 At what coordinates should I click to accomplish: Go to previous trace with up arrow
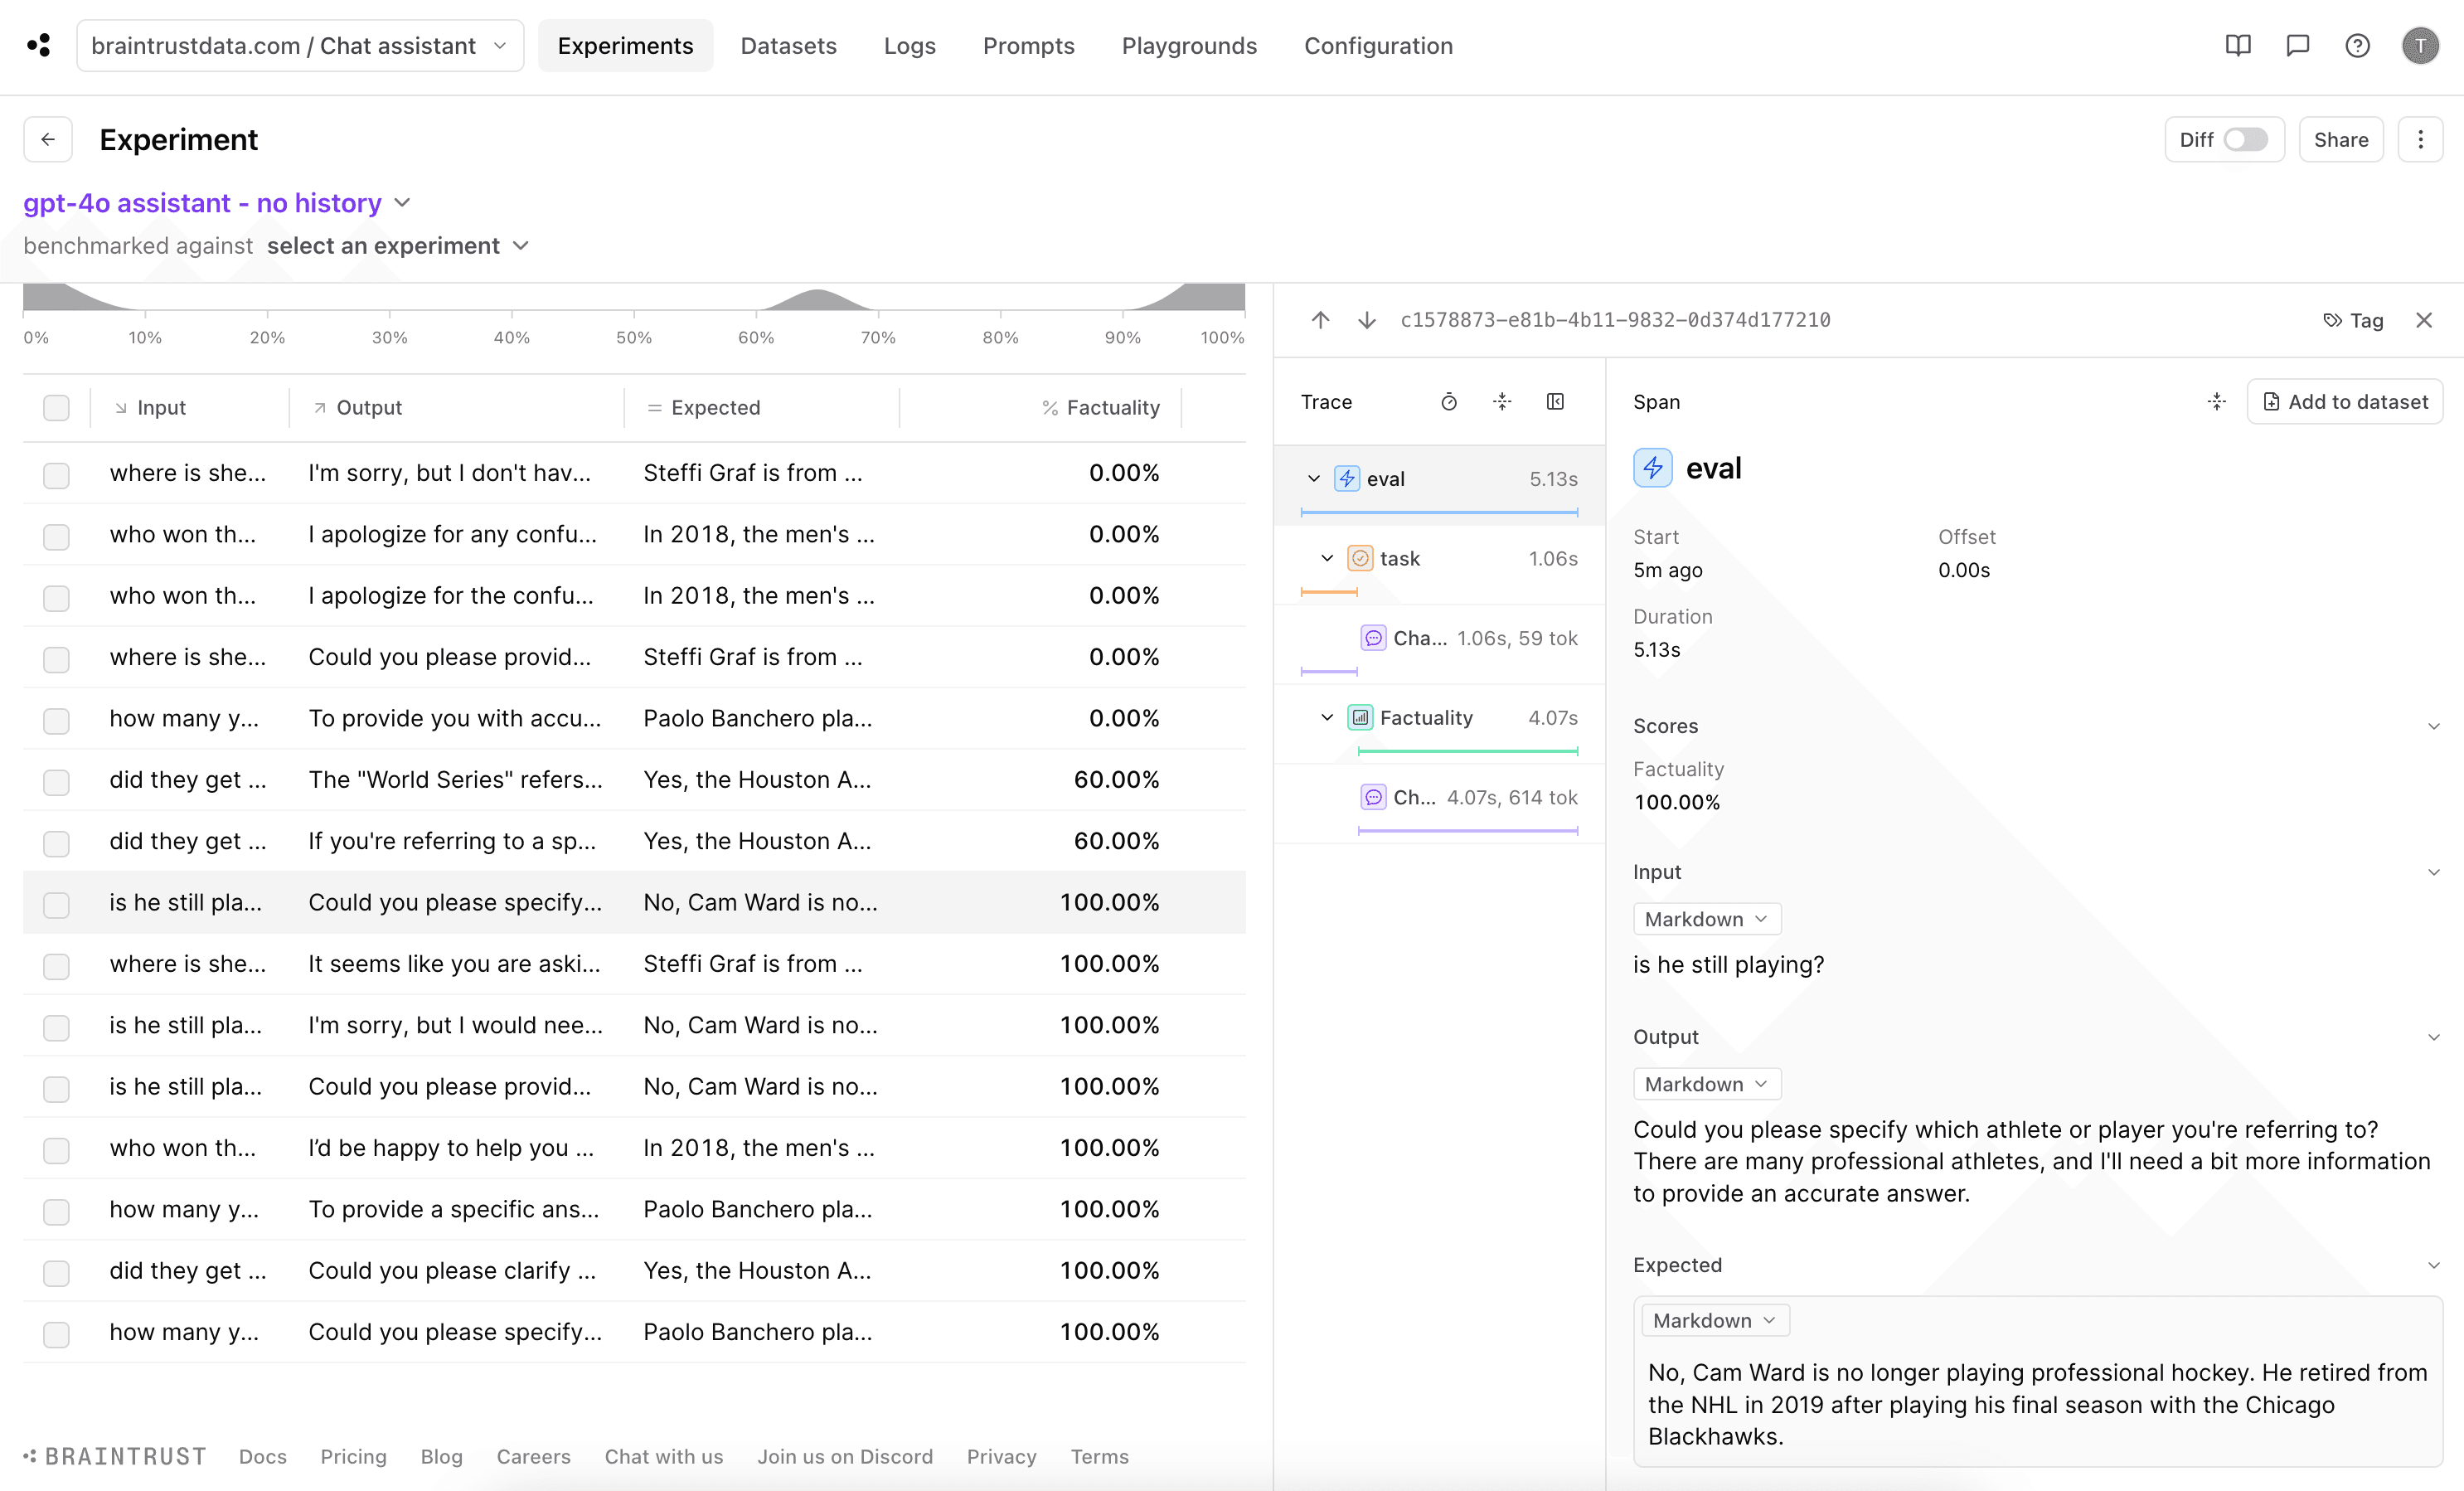click(x=1320, y=320)
